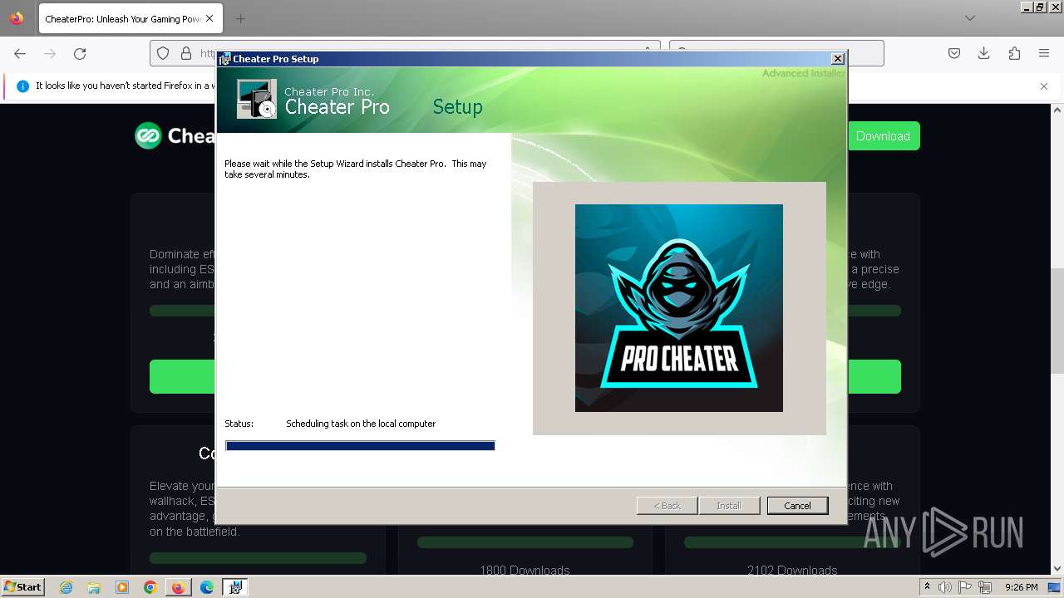This screenshot has height=598, width=1064.
Task: Open Windows Media Player taskbar icon
Action: click(122, 587)
